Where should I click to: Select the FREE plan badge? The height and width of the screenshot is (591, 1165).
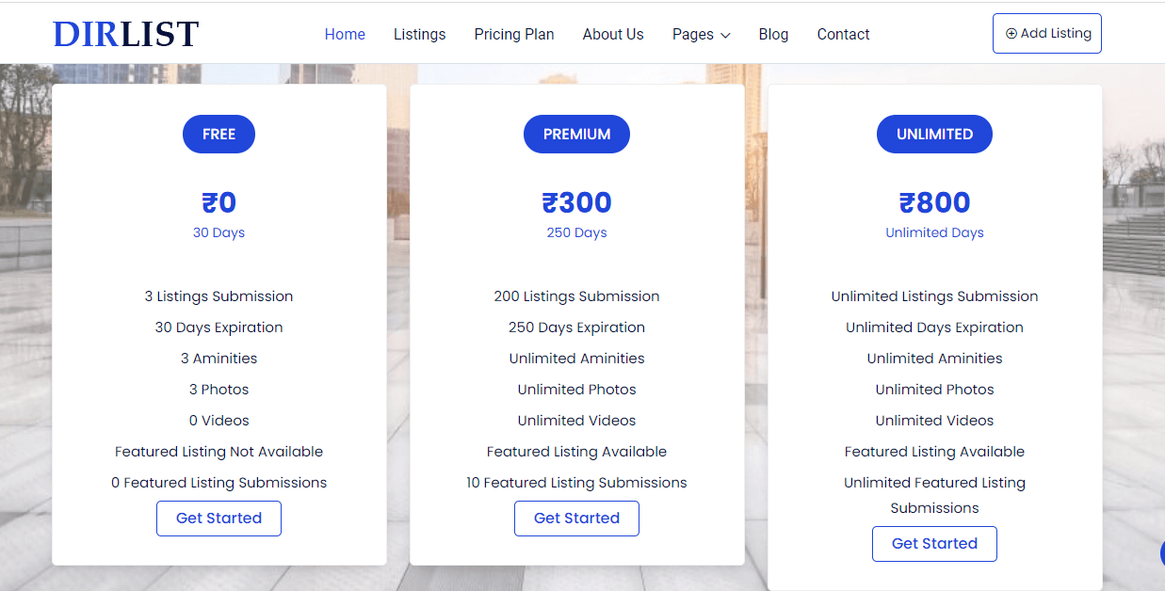[x=218, y=134]
